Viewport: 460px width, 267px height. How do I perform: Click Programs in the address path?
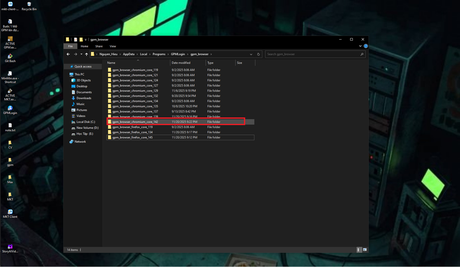coord(159,54)
